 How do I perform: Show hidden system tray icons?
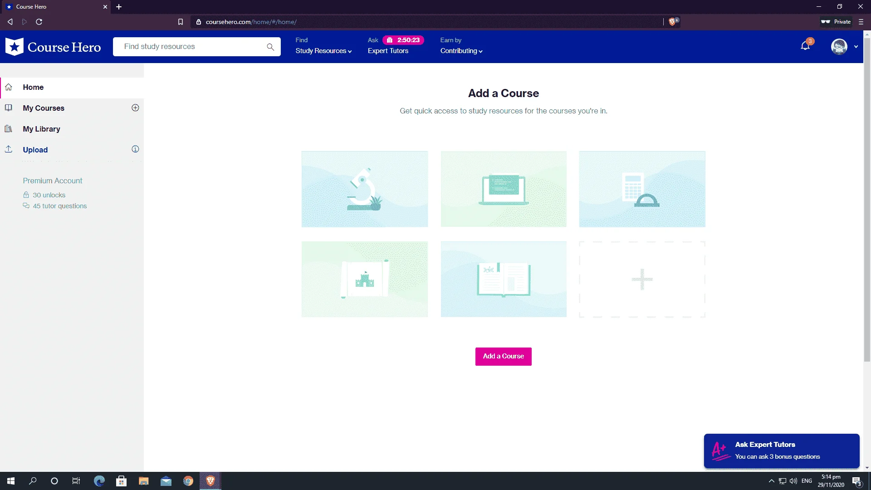pyautogui.click(x=771, y=481)
